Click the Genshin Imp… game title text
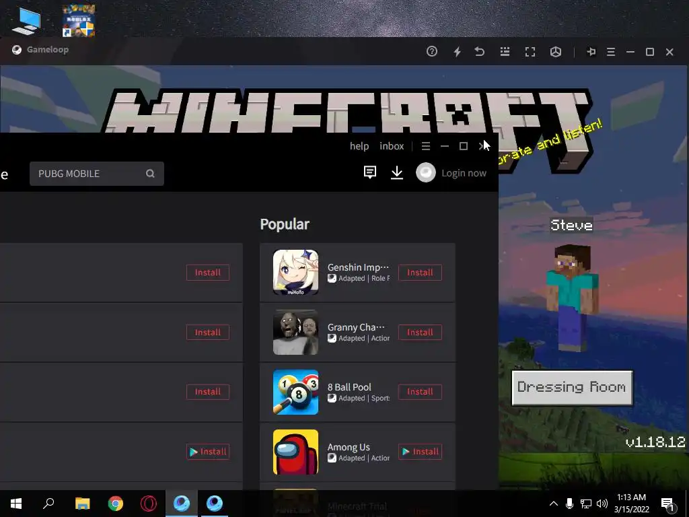Screen dimensions: 689x517 [x=358, y=267]
